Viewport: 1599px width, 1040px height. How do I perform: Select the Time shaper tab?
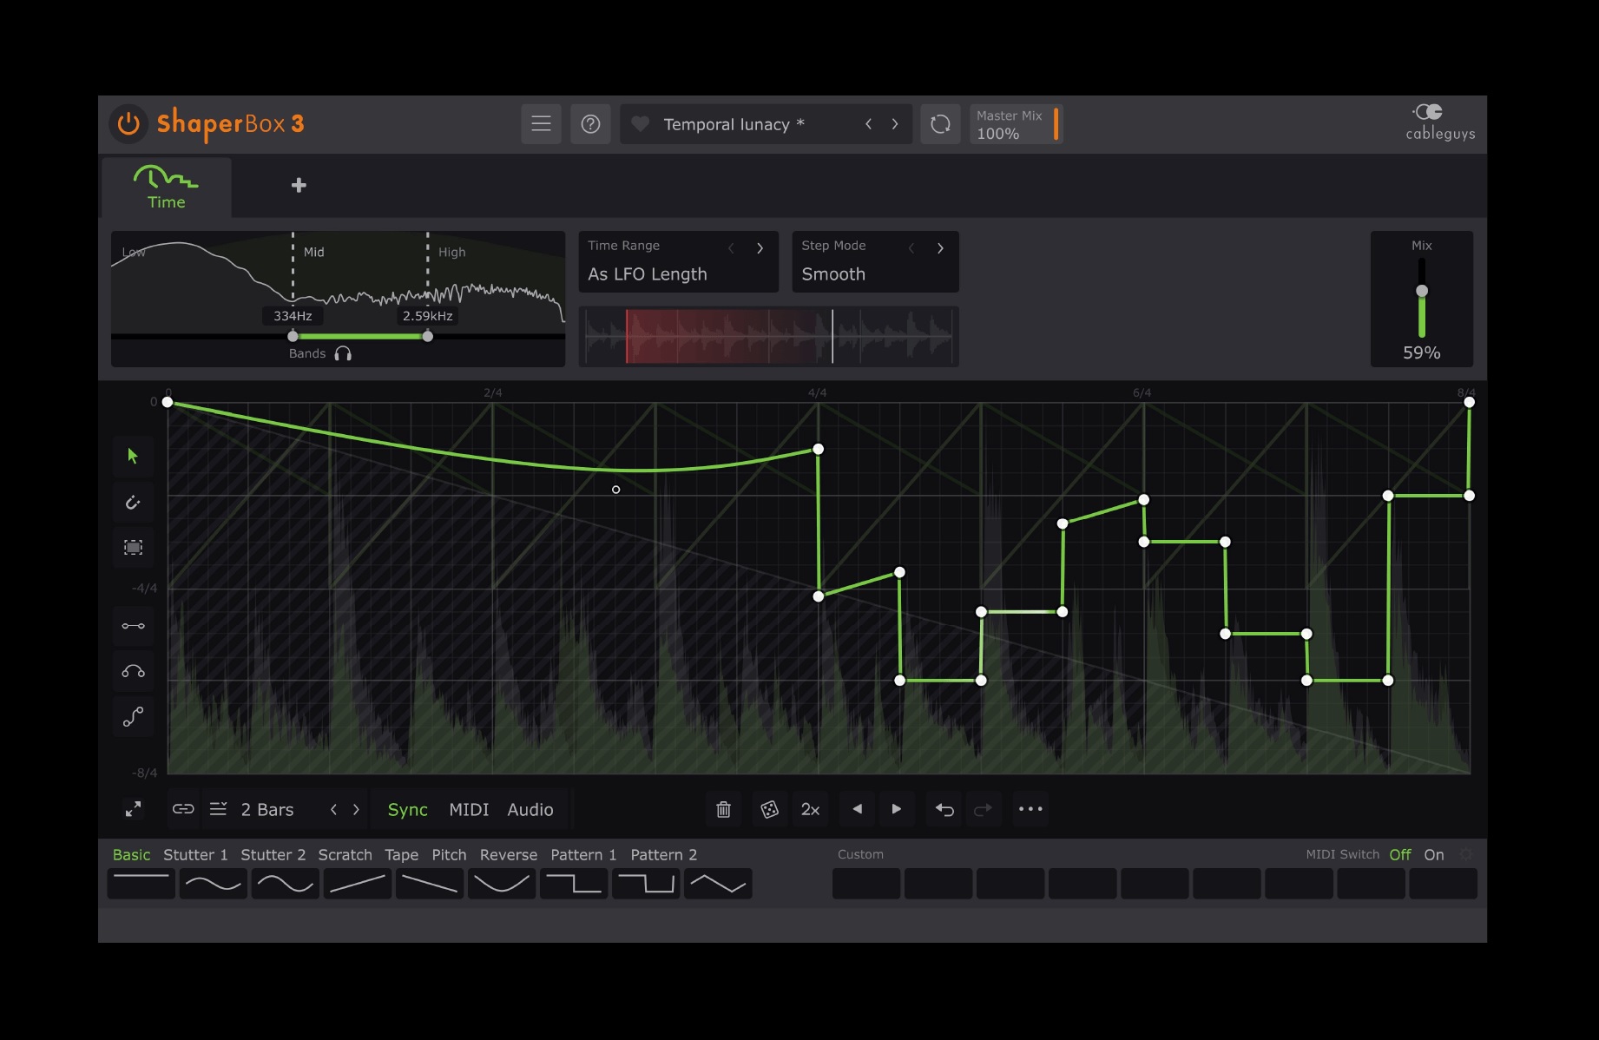coord(166,187)
